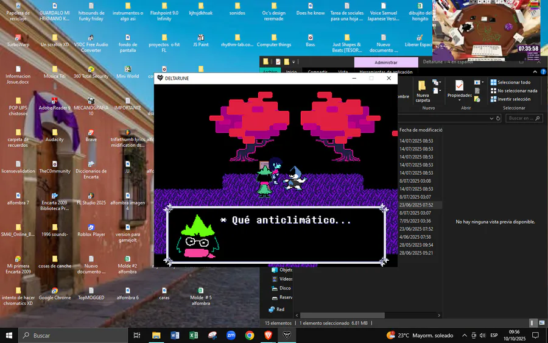The width and height of the screenshot is (548, 343).
Task: Refresh the Explorer address bar
Action: pos(498,118)
